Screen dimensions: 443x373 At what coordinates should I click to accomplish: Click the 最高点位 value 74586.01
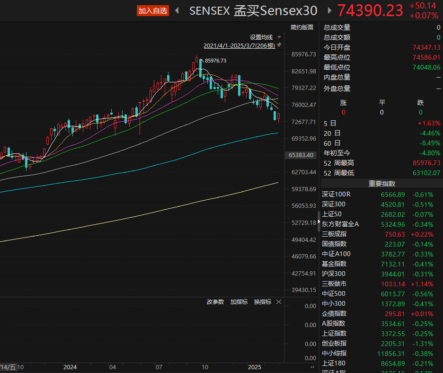tap(426, 57)
